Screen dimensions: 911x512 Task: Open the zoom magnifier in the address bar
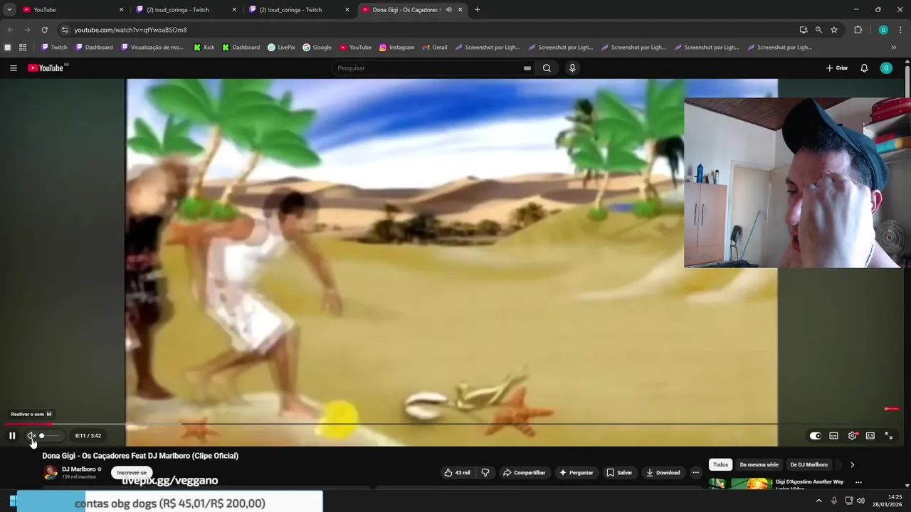(818, 30)
